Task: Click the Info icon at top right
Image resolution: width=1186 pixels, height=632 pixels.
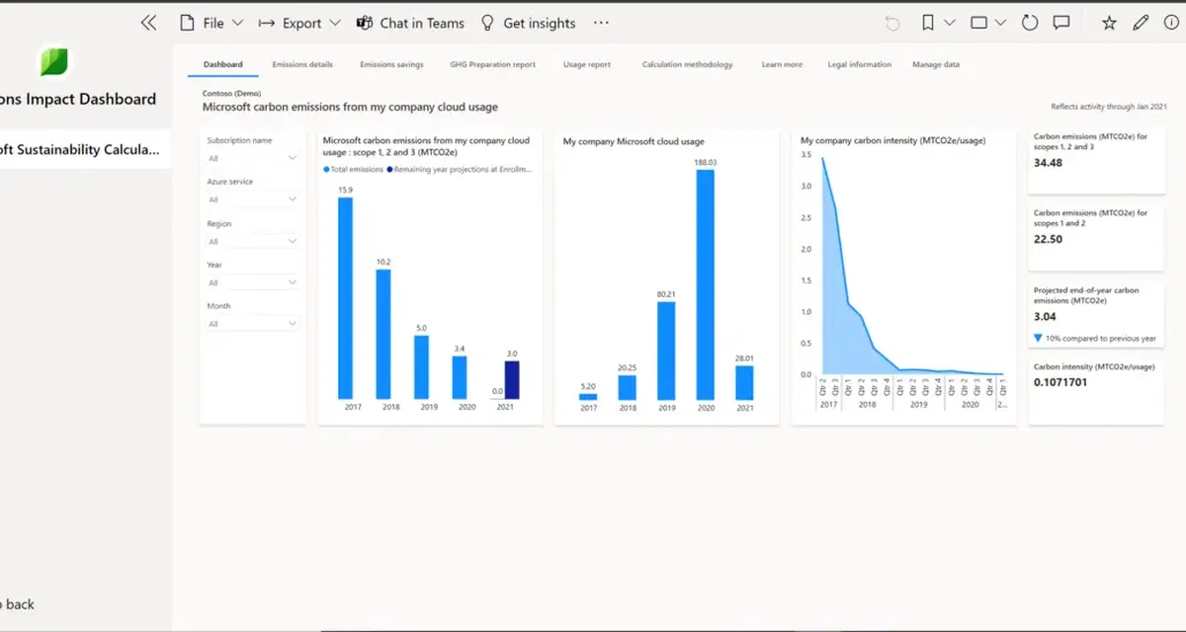Action: [1171, 22]
